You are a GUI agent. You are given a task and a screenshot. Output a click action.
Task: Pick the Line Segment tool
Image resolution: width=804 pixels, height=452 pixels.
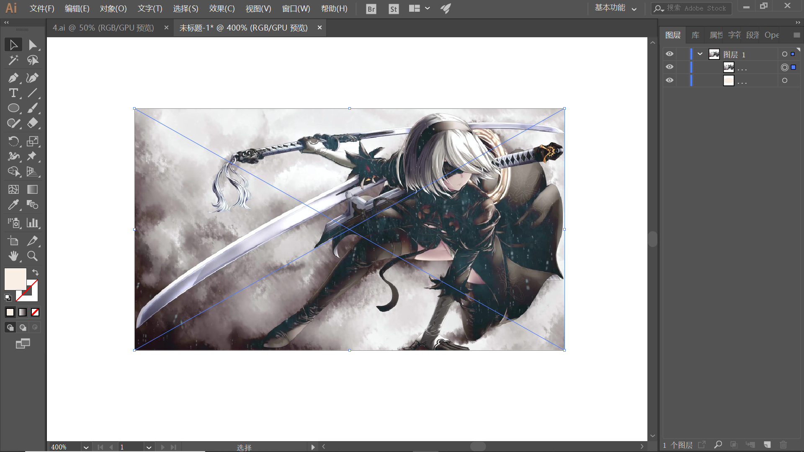[x=33, y=93]
